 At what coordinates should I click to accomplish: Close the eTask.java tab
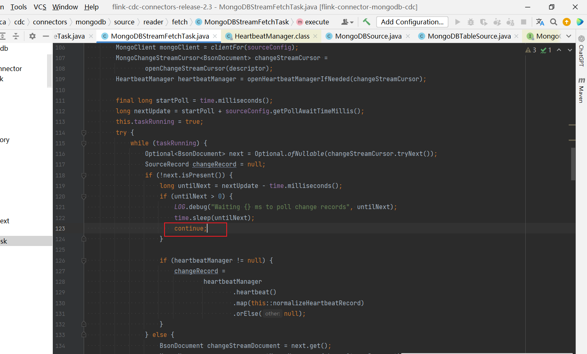pyautogui.click(x=91, y=36)
